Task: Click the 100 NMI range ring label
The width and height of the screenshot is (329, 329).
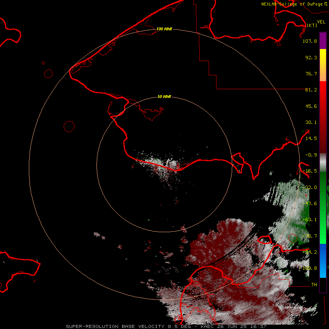Action: point(164,29)
